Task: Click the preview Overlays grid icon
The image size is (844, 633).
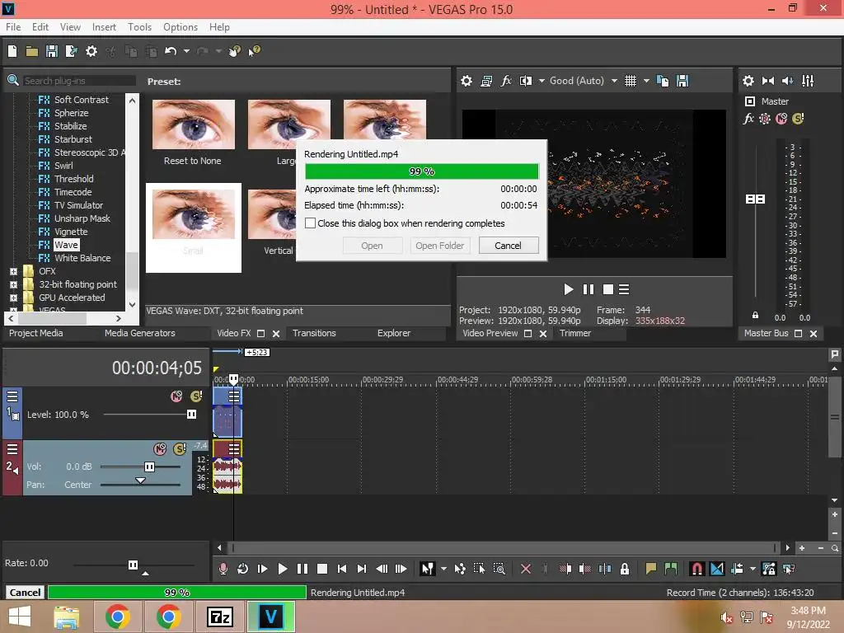Action: (x=631, y=82)
